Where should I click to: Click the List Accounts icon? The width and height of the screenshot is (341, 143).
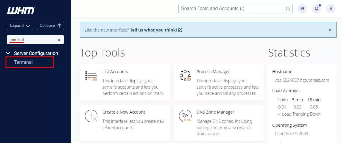[x=91, y=76]
